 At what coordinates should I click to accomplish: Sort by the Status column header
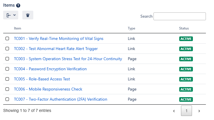pos(184,28)
